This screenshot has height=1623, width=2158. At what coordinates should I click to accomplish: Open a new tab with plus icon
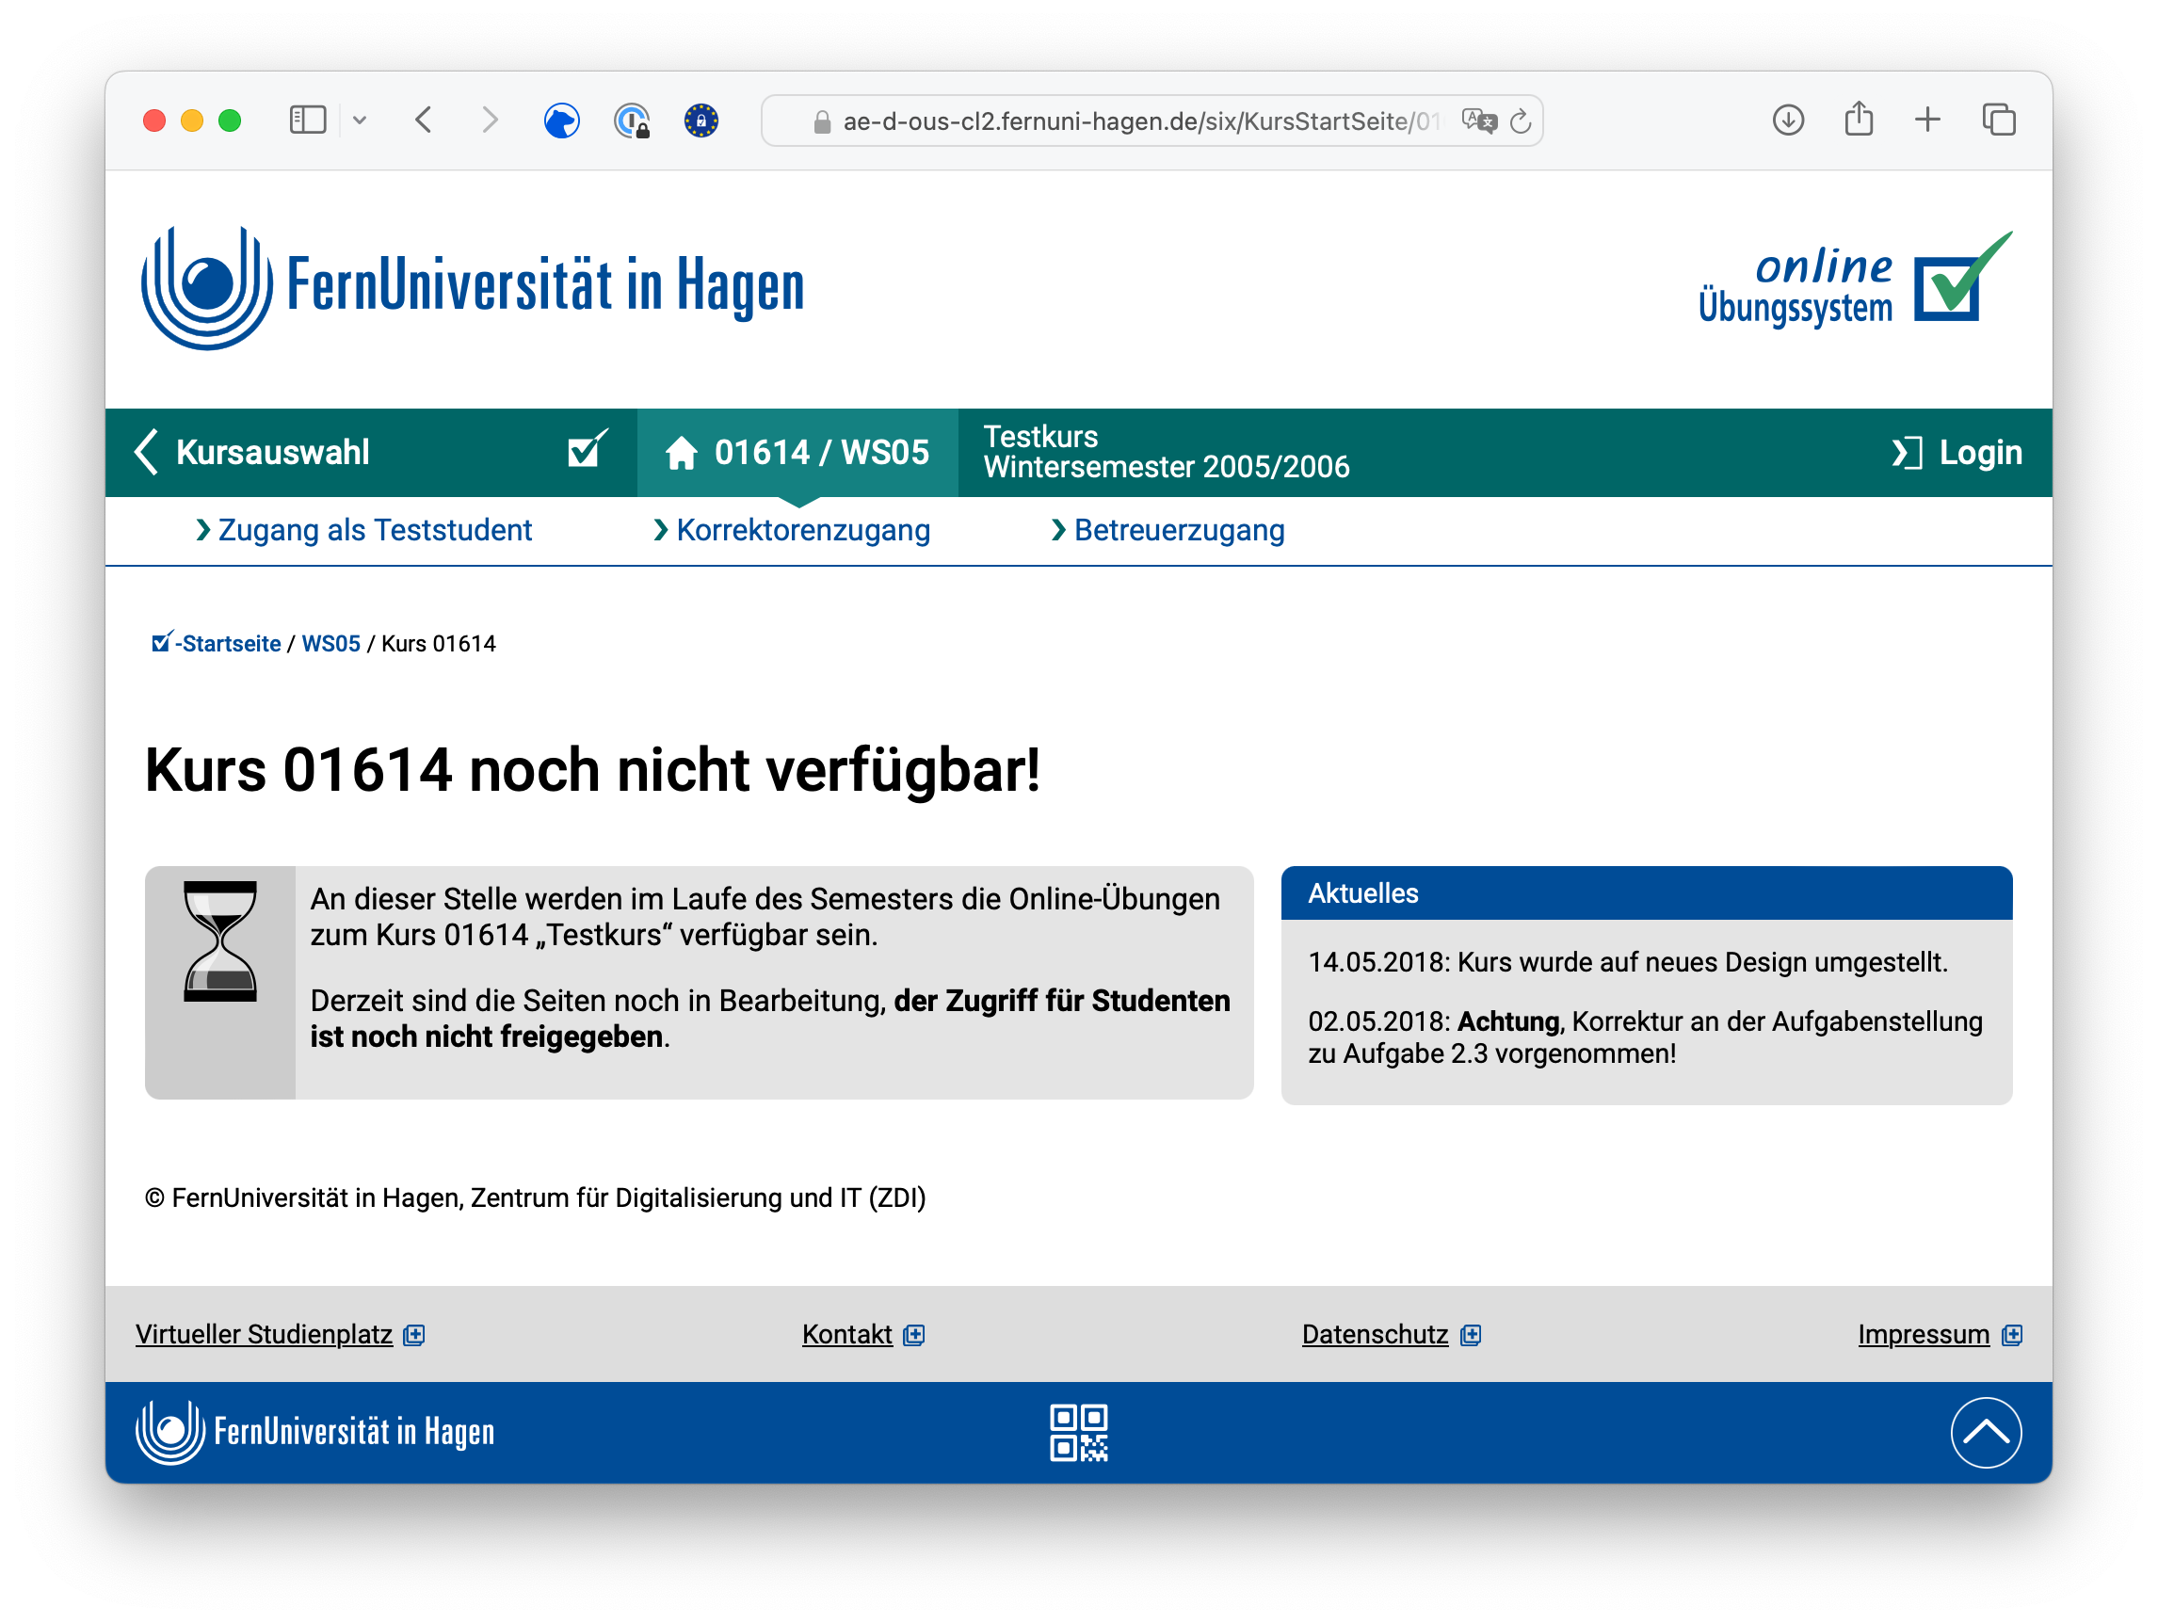click(1926, 120)
